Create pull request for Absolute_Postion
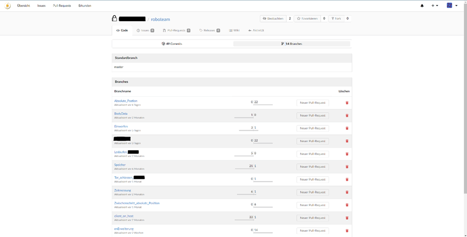 click(313, 103)
